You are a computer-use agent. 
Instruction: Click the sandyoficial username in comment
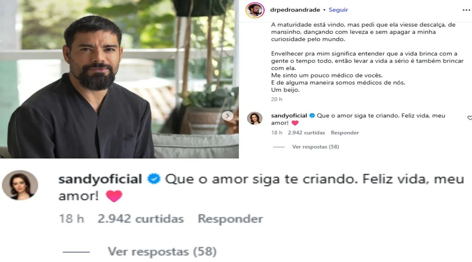pos(289,116)
